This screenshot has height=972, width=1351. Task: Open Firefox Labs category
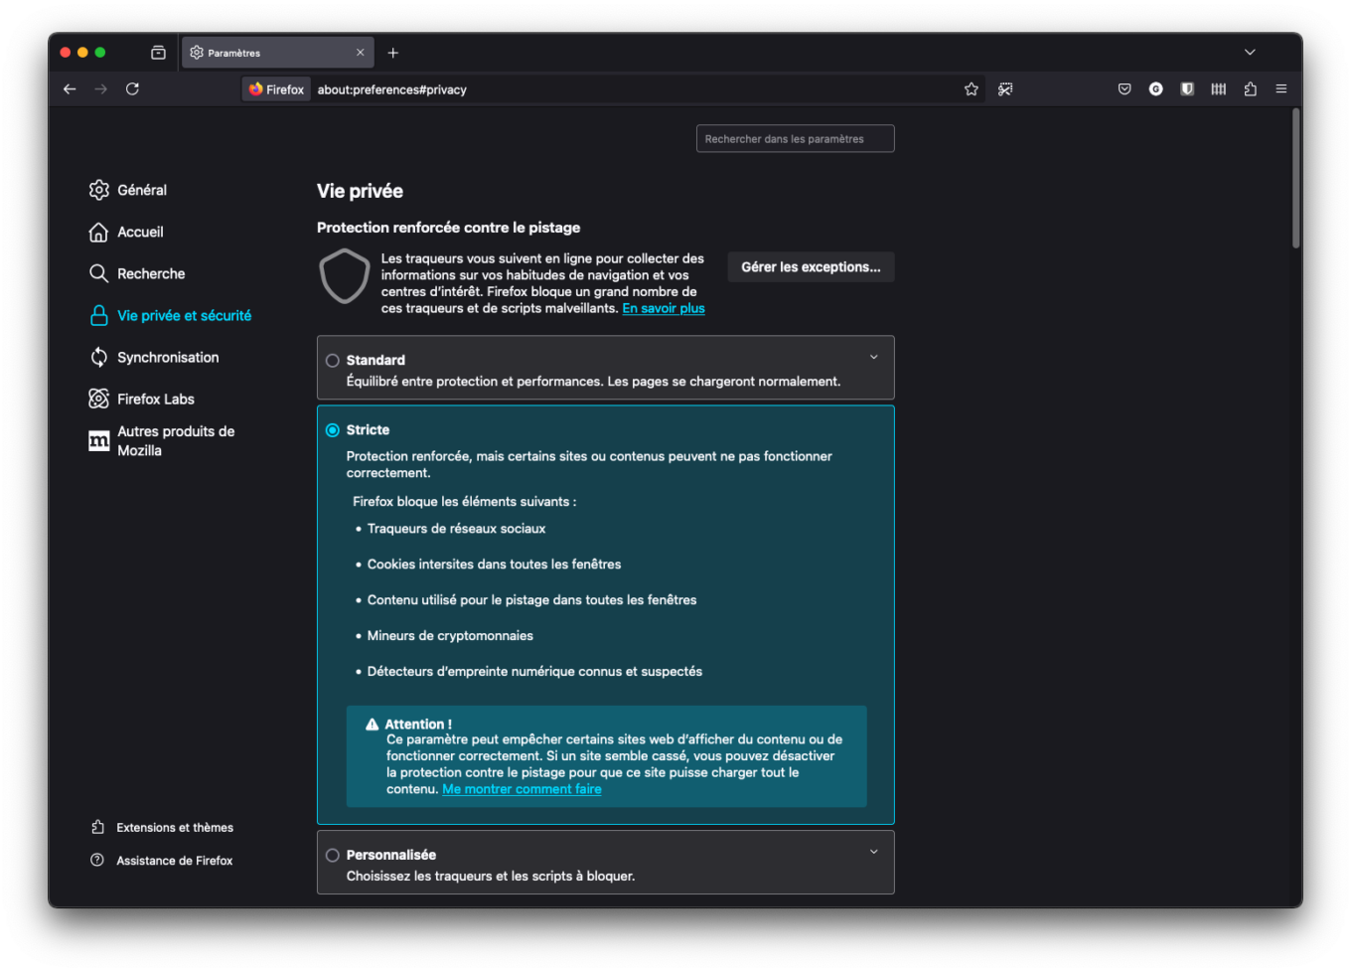(156, 399)
